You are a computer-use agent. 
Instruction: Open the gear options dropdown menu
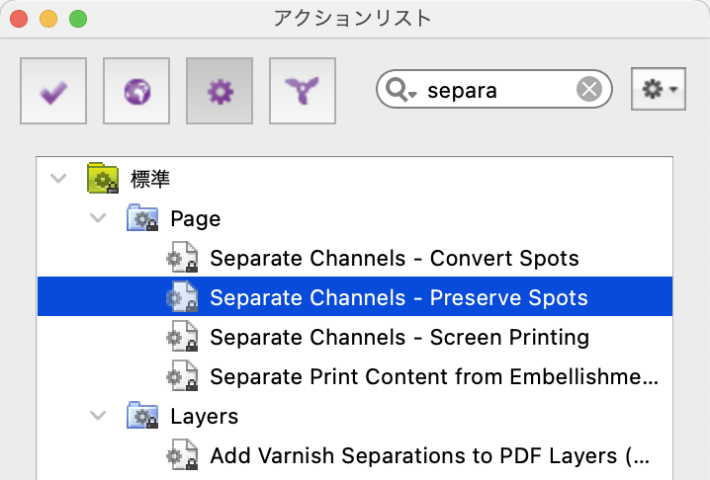(659, 89)
